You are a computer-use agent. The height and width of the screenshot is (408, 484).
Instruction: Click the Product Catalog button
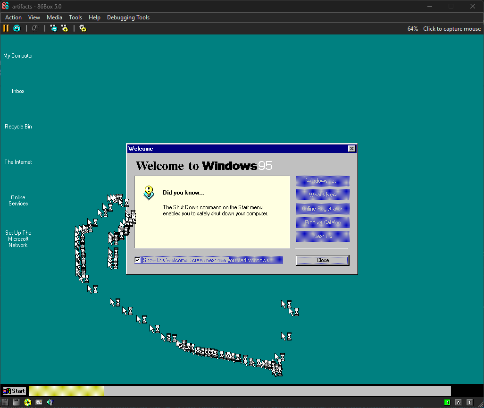[323, 222]
